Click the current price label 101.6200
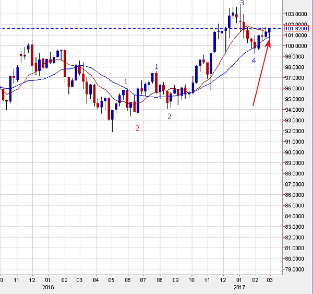The image size is (313, 294). 296,29
